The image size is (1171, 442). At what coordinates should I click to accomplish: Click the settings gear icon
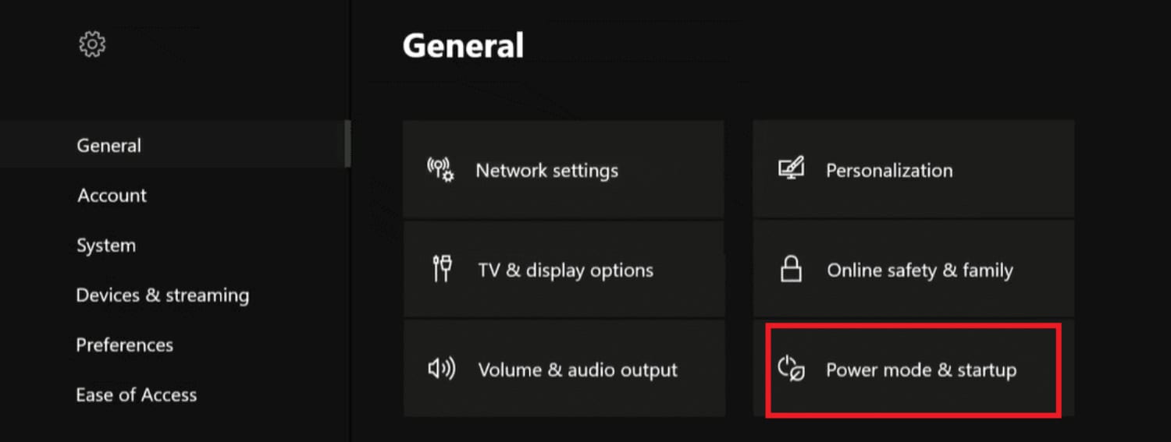(x=92, y=44)
